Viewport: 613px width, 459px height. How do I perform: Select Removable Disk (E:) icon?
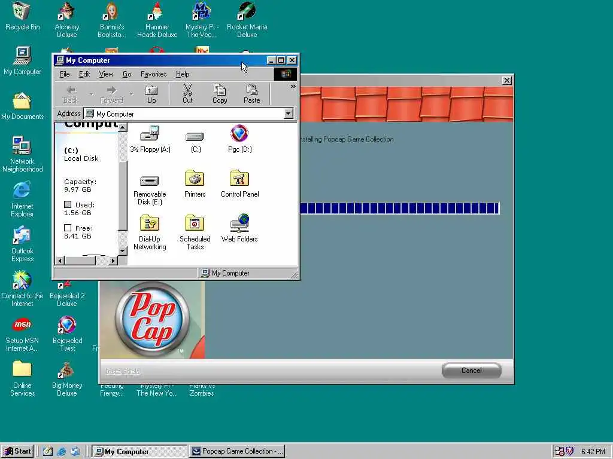(x=150, y=189)
